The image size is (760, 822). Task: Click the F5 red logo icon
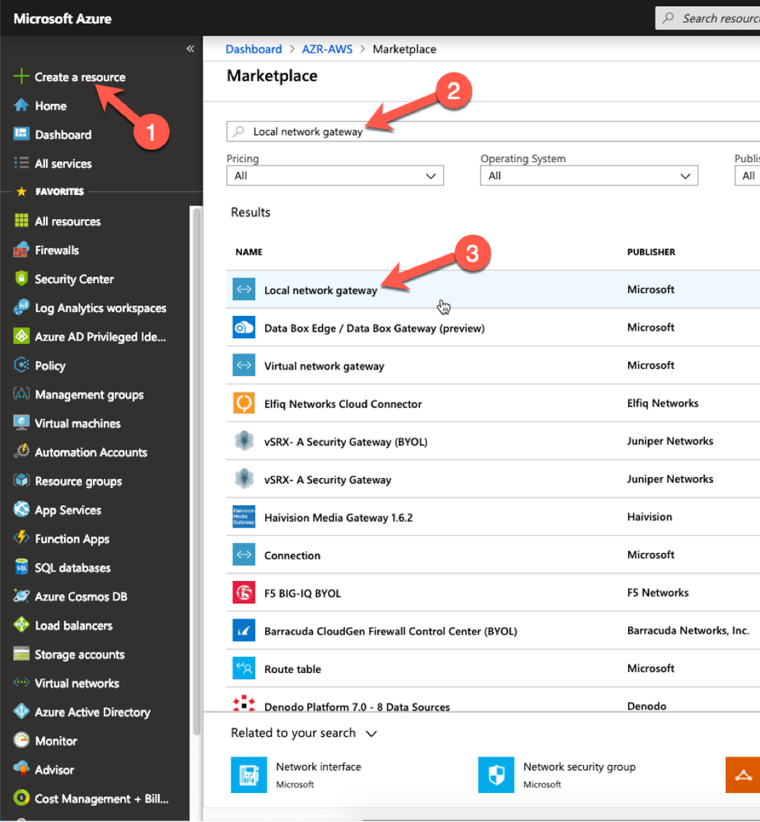pos(244,593)
